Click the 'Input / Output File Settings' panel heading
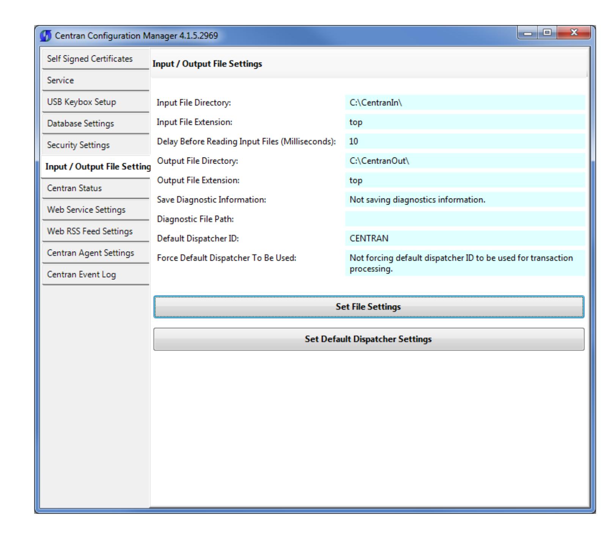 [207, 64]
